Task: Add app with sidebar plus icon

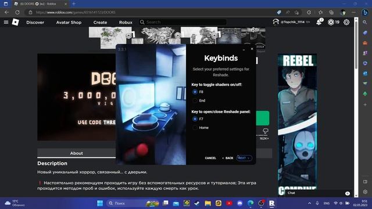Action: [365, 105]
